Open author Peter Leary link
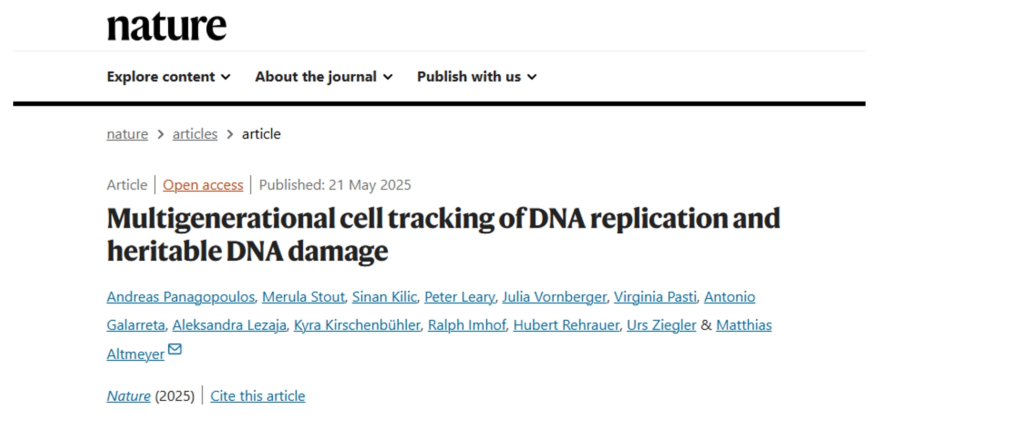The image size is (1009, 426). point(460,297)
